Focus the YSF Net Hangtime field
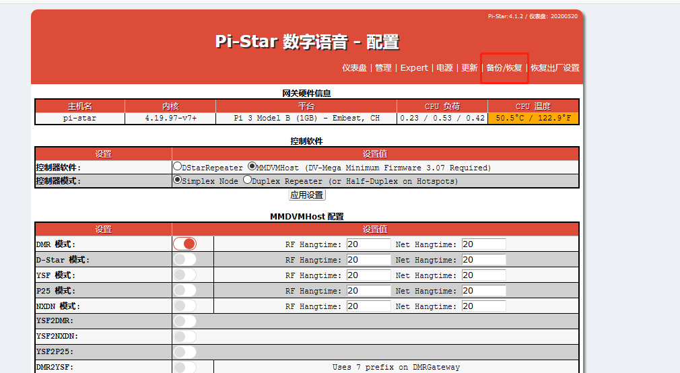This screenshot has height=373, width=680. pyautogui.click(x=483, y=275)
